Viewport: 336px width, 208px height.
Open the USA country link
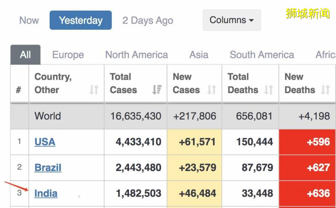pos(45,142)
